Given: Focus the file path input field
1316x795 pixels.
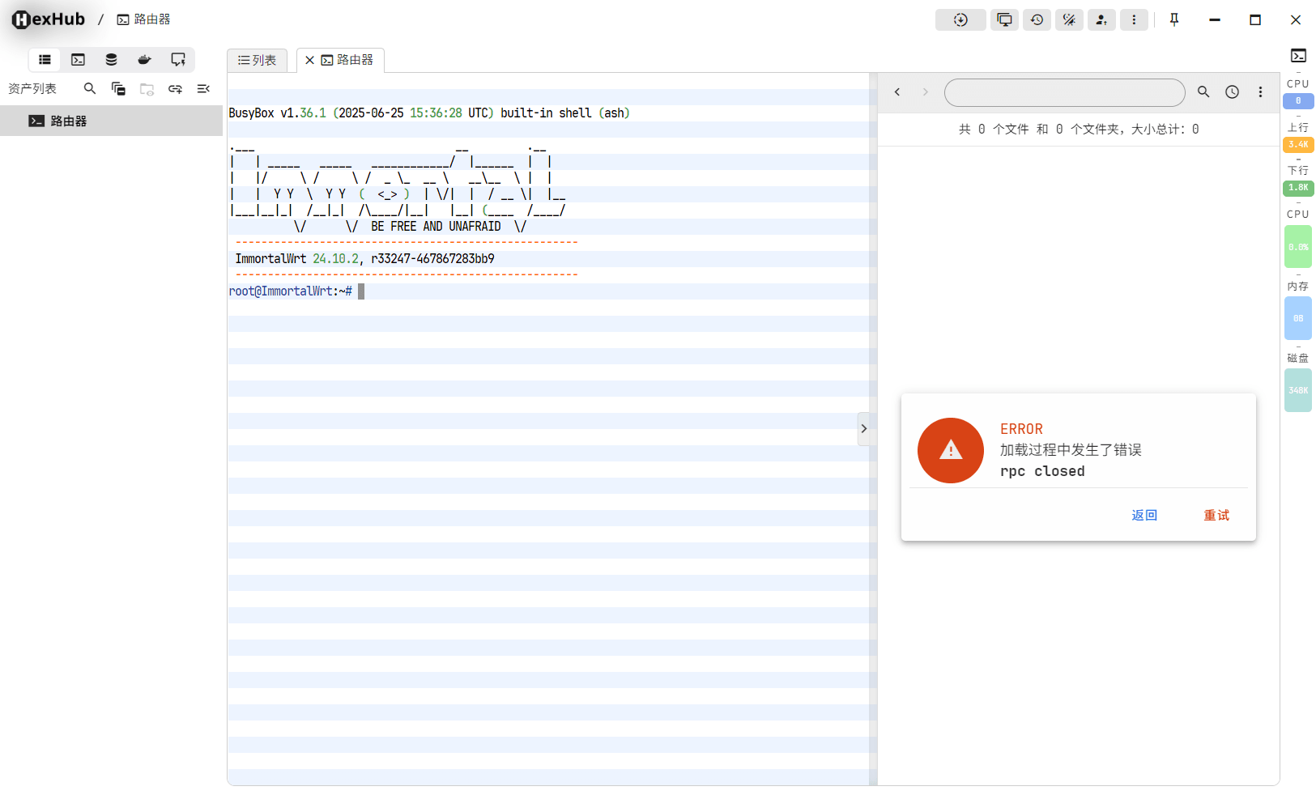Looking at the screenshot, I should tap(1064, 92).
